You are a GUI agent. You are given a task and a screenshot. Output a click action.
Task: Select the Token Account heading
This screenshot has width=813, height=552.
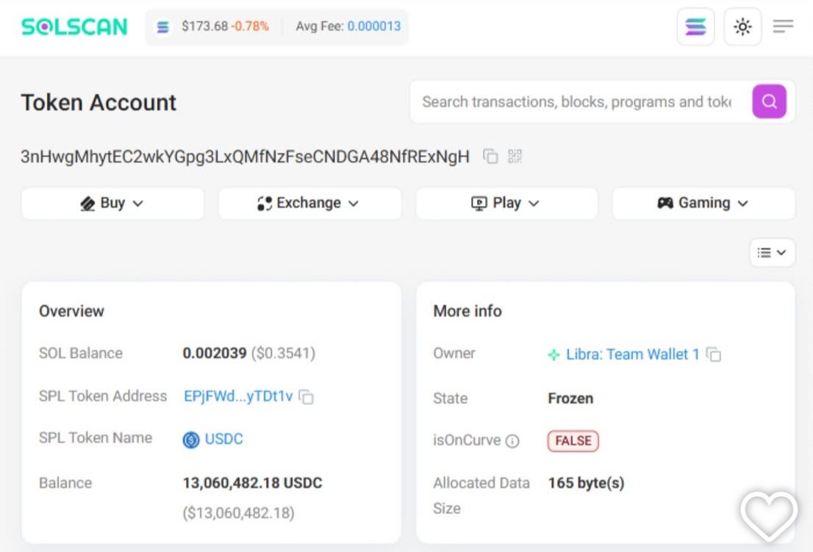(99, 103)
